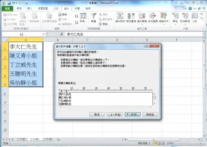Click the preview row 陳又青小姐
This screenshot has height=147, width=207.
[65, 98]
